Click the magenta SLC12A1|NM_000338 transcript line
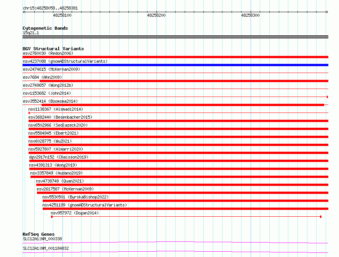339x257 pixels. click(175, 242)
